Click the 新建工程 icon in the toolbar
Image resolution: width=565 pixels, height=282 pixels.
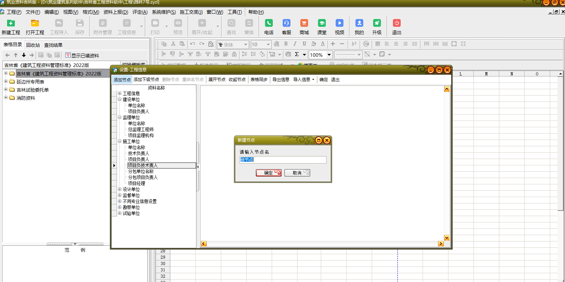[x=11, y=24]
